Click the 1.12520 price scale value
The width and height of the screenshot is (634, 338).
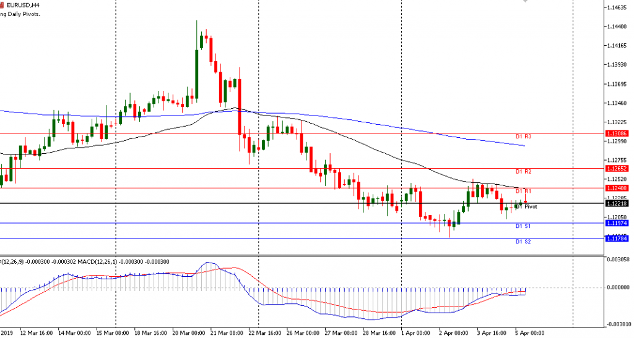click(x=617, y=179)
